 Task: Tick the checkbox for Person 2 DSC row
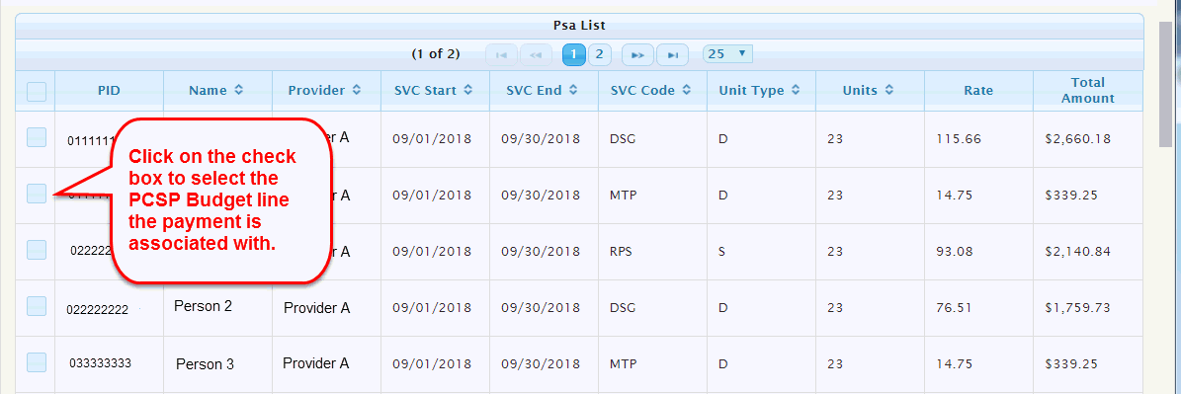click(x=37, y=306)
